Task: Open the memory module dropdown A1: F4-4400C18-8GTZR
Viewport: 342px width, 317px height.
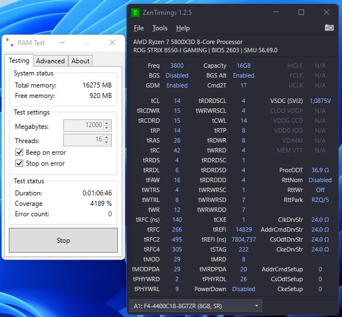Action: pos(196,306)
